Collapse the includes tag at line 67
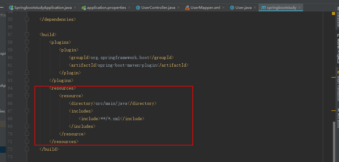This screenshot has height=162, width=339. pos(27,111)
